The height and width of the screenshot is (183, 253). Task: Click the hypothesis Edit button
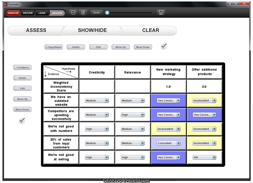point(98,47)
